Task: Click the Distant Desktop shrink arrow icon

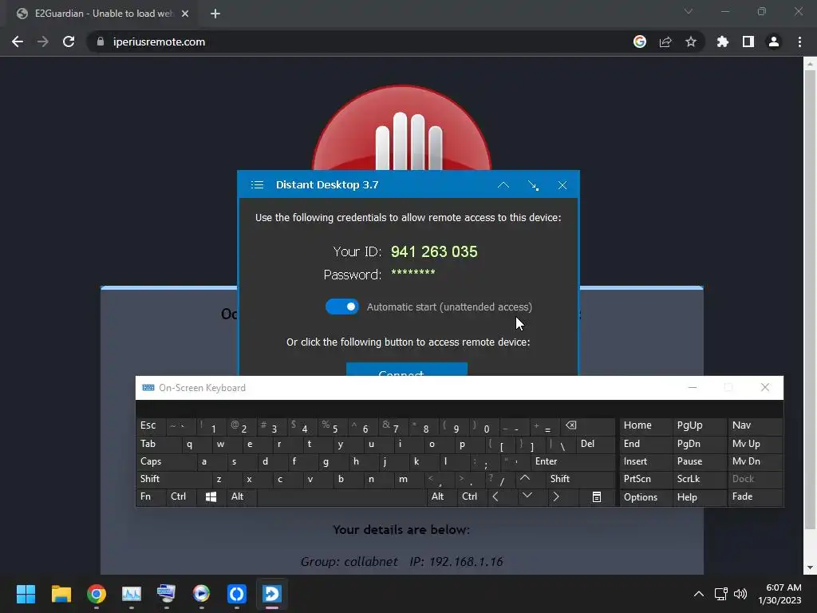Action: 533,185
